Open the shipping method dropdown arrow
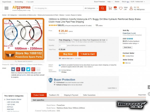 (107, 40)
